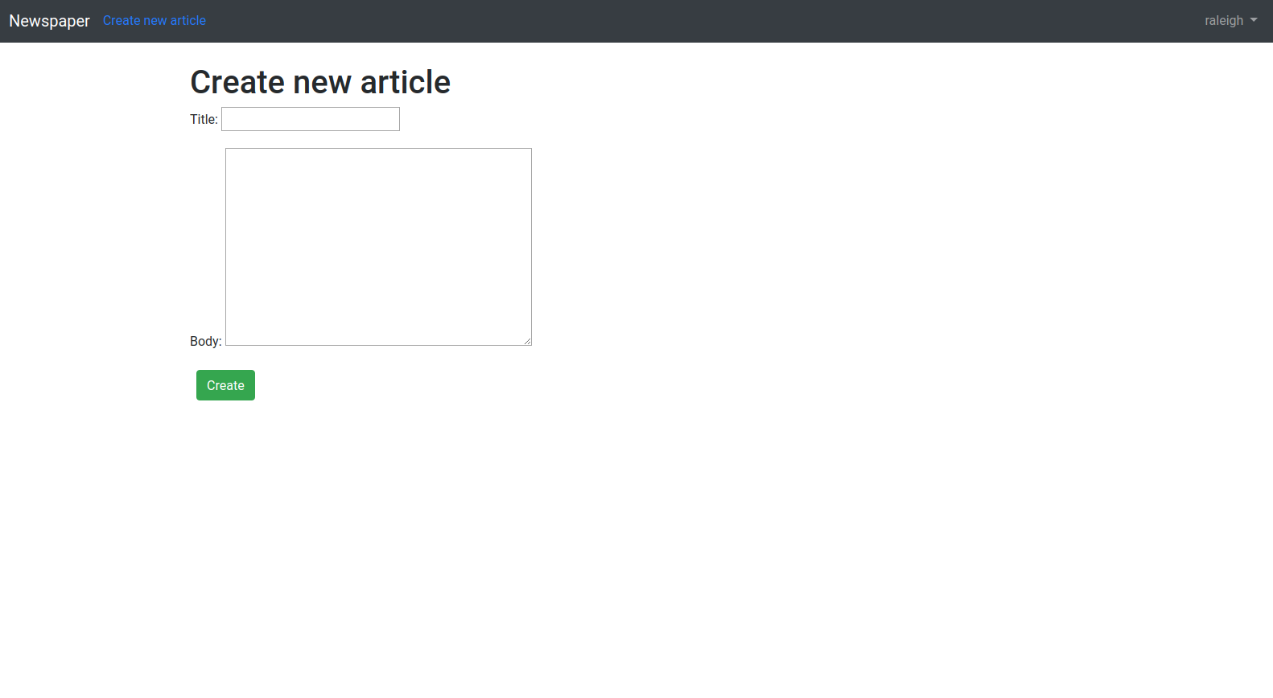Click inside the Body text area

[x=378, y=247]
